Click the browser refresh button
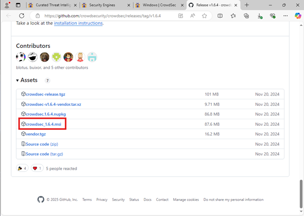 21,16
